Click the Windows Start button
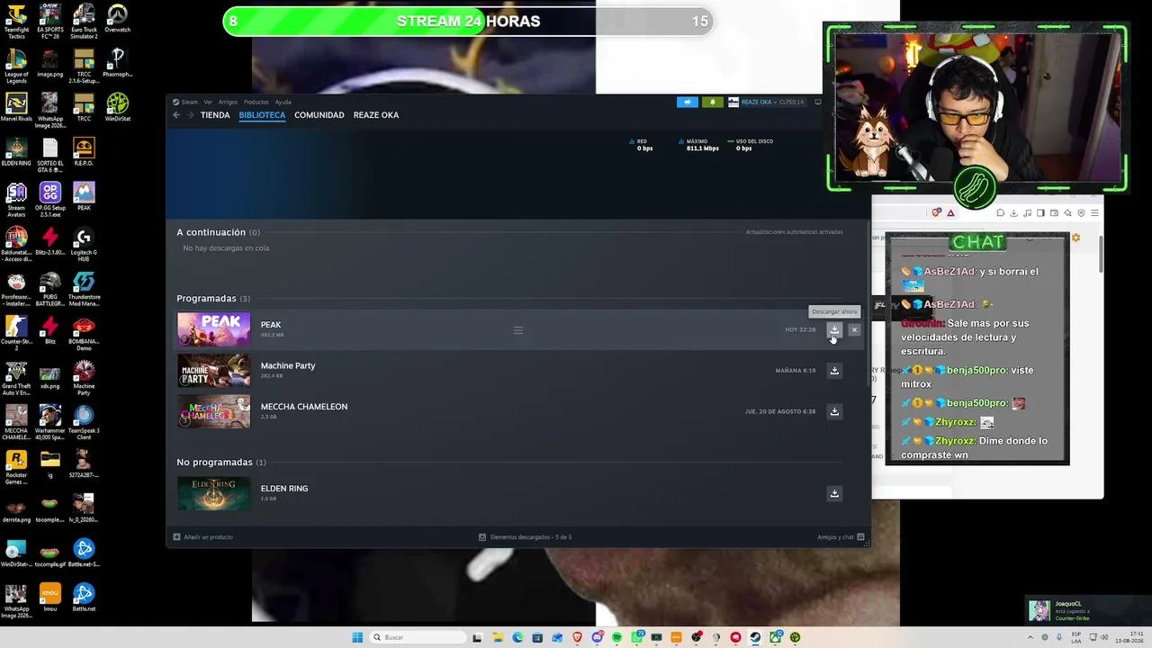 (357, 637)
